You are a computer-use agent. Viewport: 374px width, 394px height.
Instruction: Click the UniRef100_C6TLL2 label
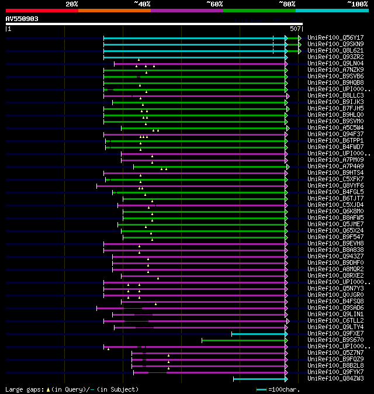[x=335, y=320]
